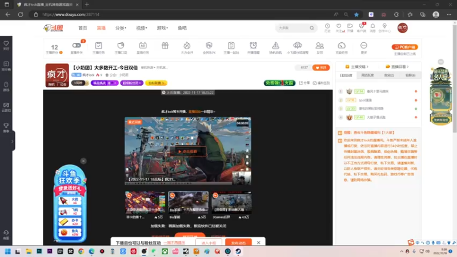Open the history clock icon in header
Screen dimensions: 457x257
coord(327,26)
